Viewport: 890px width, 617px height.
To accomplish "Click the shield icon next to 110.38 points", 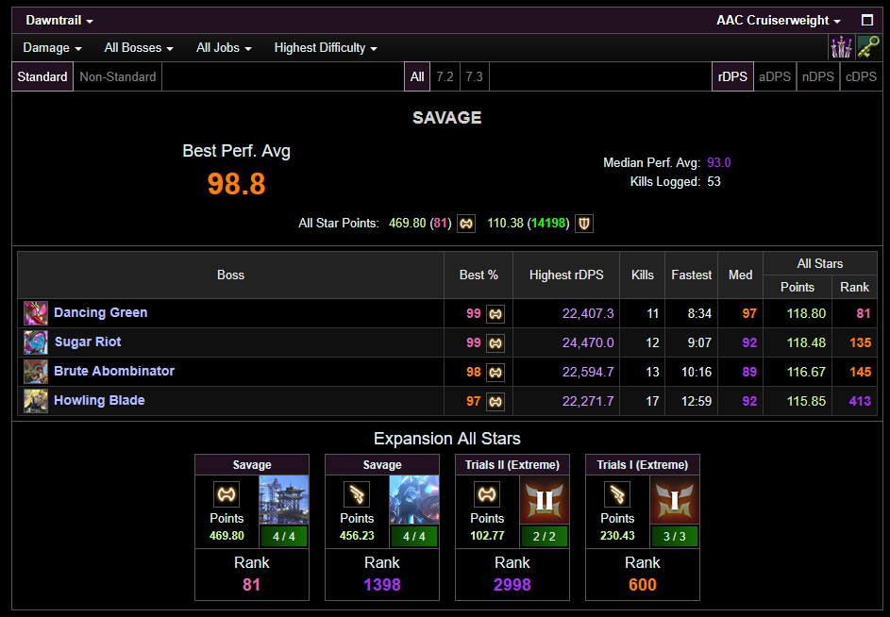I will coord(584,224).
